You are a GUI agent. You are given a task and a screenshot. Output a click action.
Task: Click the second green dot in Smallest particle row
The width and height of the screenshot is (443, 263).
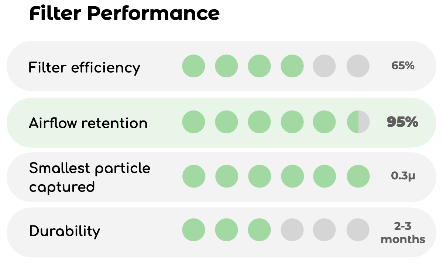pos(226,176)
